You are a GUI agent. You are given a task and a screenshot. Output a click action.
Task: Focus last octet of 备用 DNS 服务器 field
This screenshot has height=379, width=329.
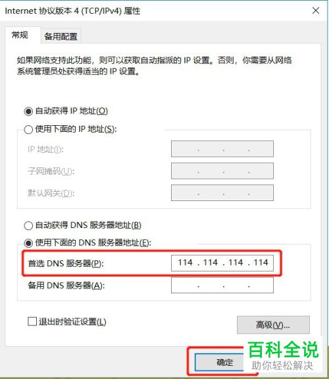[x=261, y=285]
